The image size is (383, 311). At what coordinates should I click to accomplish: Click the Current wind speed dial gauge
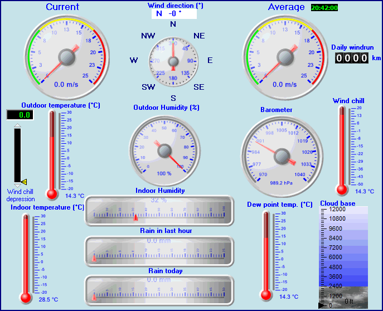tap(66, 57)
